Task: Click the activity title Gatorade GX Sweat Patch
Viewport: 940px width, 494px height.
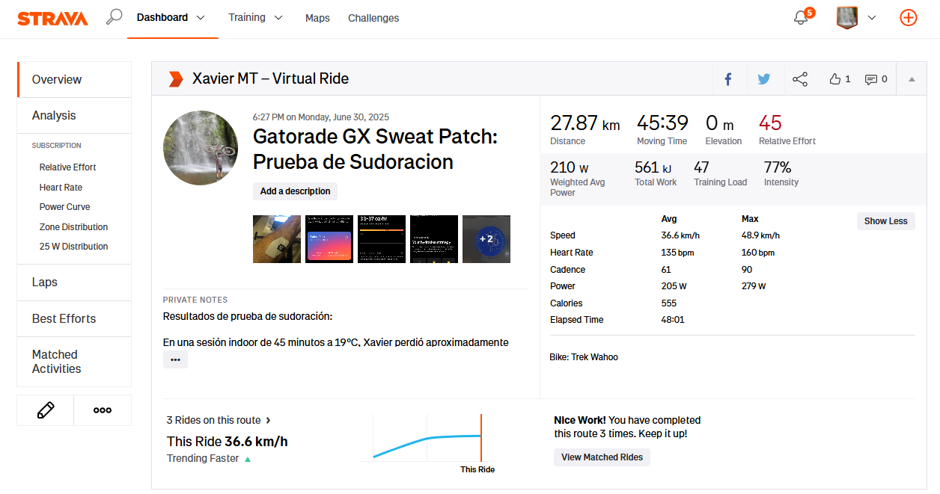Action: click(375, 149)
